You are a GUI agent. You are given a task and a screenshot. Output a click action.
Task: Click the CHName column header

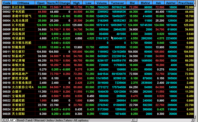click(x=23, y=3)
